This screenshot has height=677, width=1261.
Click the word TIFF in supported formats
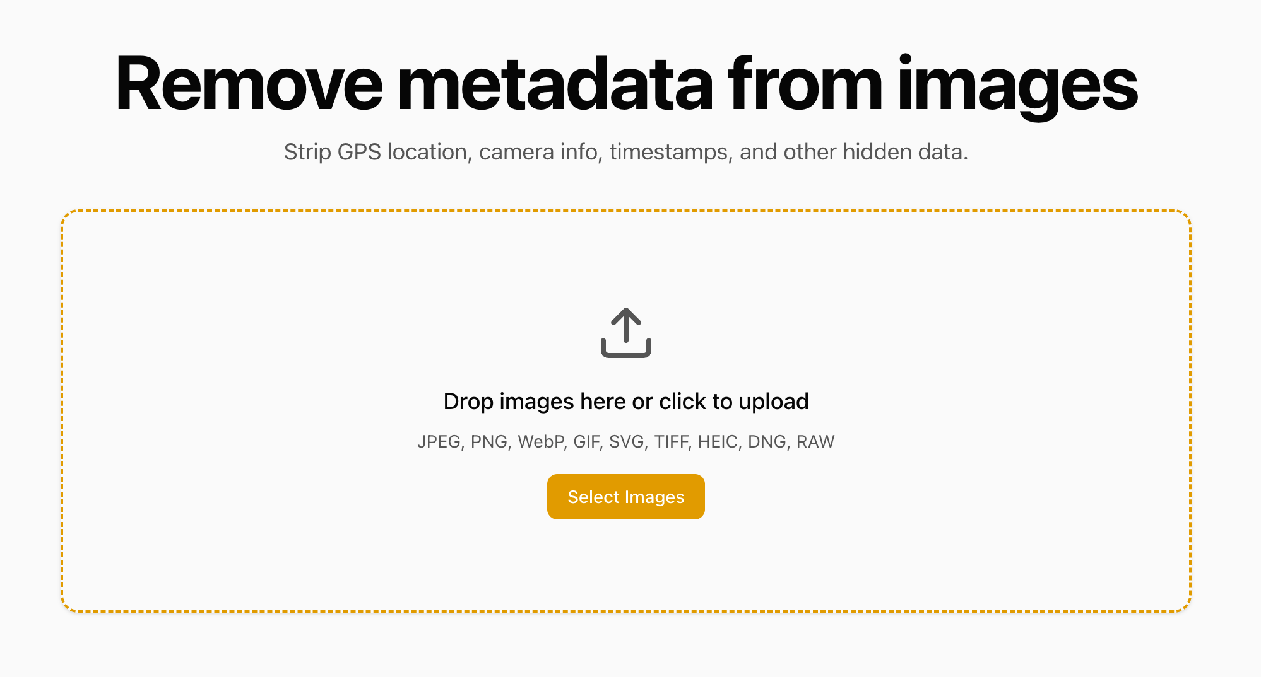coord(671,442)
